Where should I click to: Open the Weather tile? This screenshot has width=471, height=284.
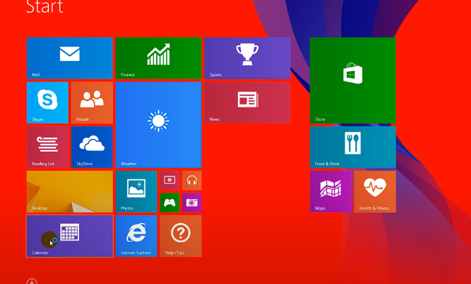tap(158, 124)
